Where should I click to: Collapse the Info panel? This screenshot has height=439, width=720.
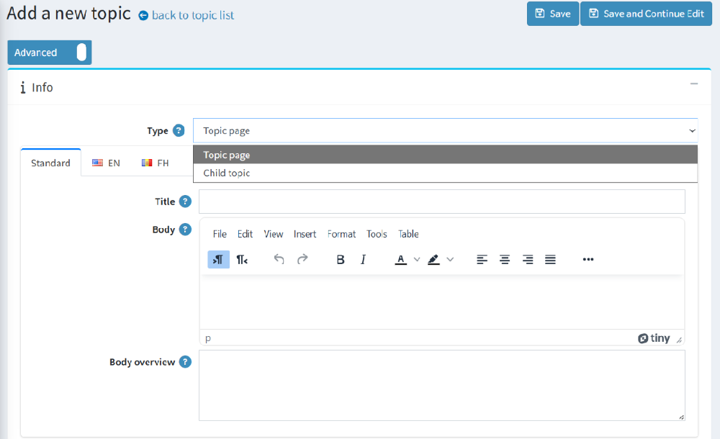pyautogui.click(x=693, y=84)
